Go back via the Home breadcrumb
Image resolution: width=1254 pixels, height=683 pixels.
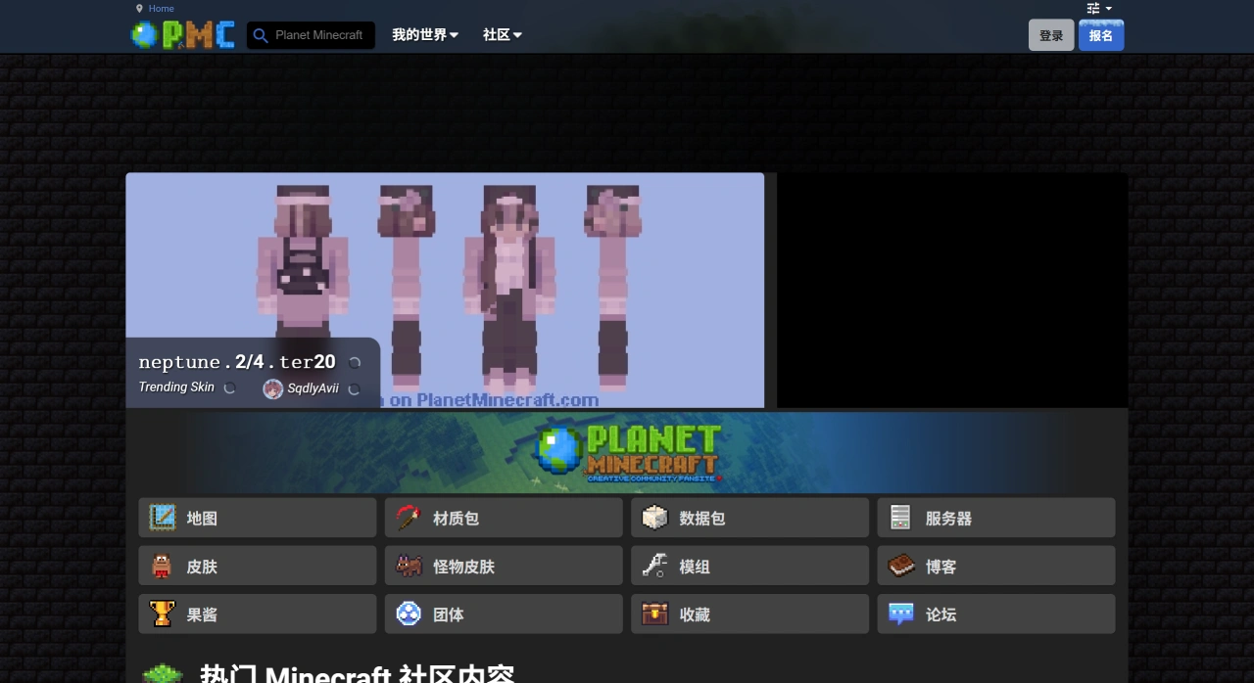[160, 8]
